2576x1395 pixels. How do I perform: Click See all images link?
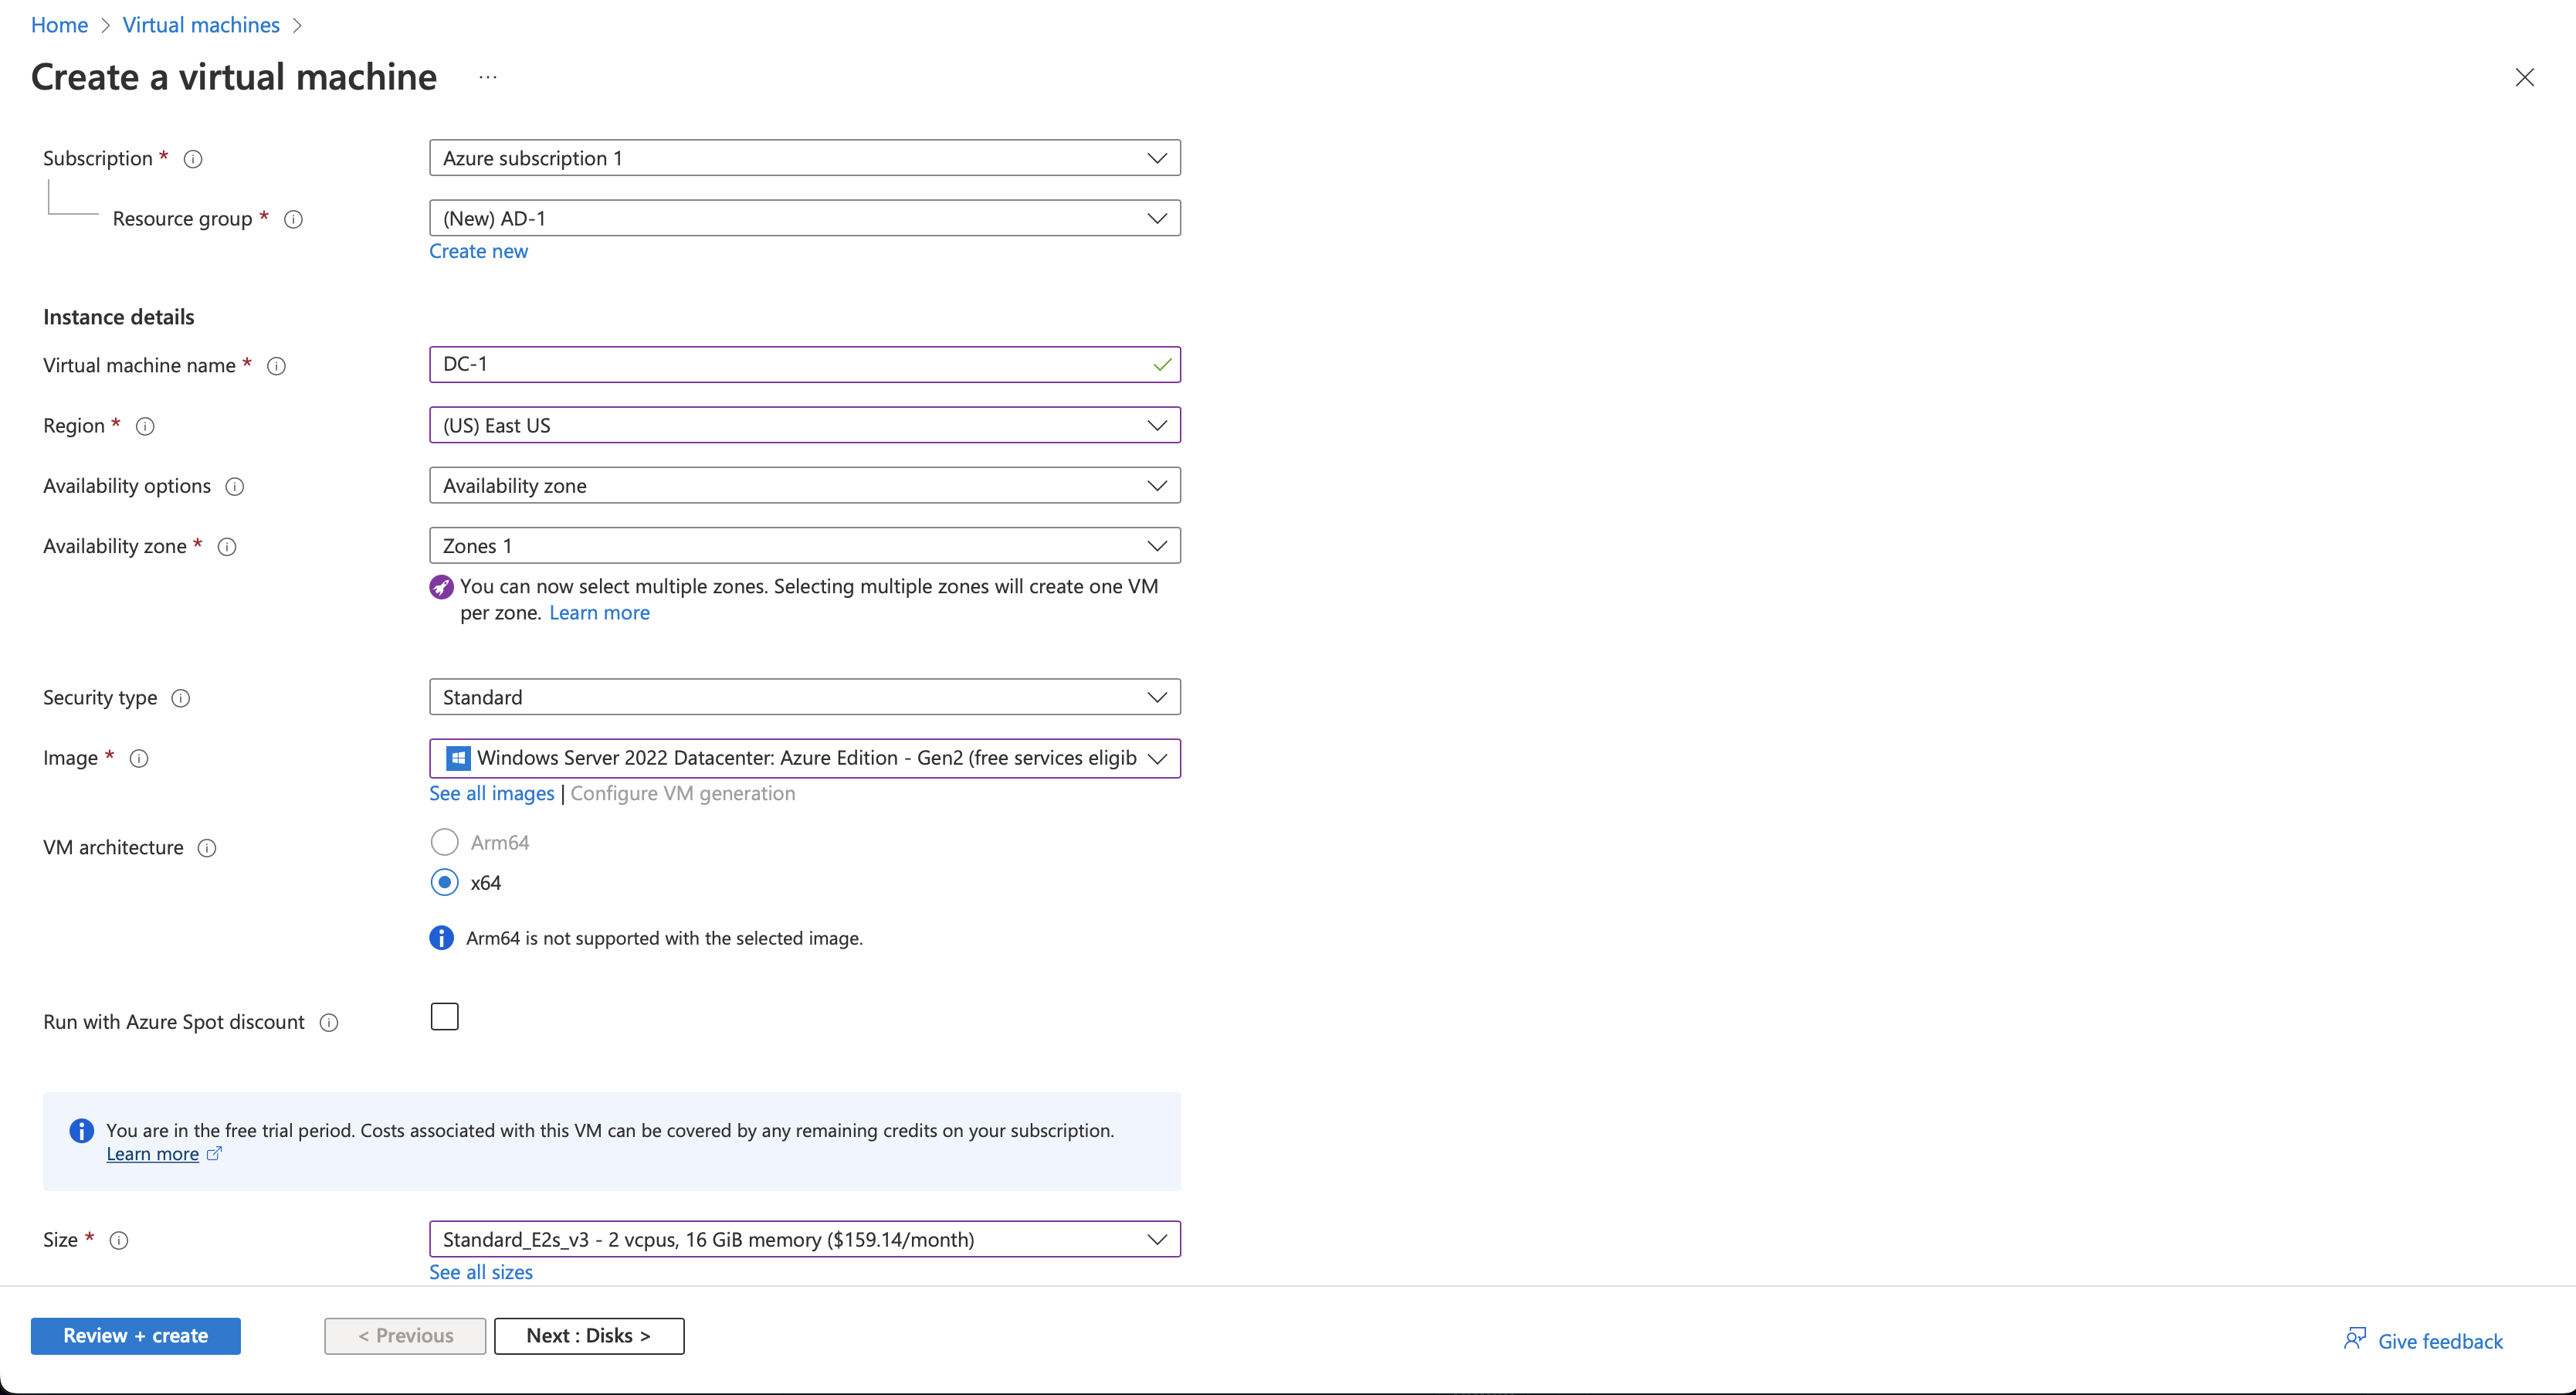click(492, 793)
